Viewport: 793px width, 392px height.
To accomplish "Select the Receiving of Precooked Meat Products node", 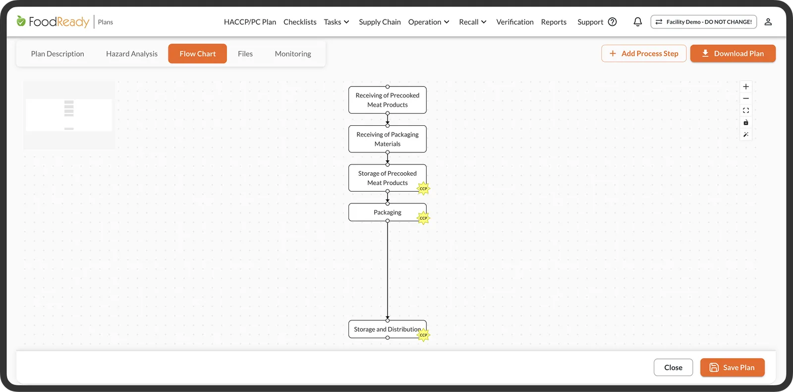I will tap(388, 100).
